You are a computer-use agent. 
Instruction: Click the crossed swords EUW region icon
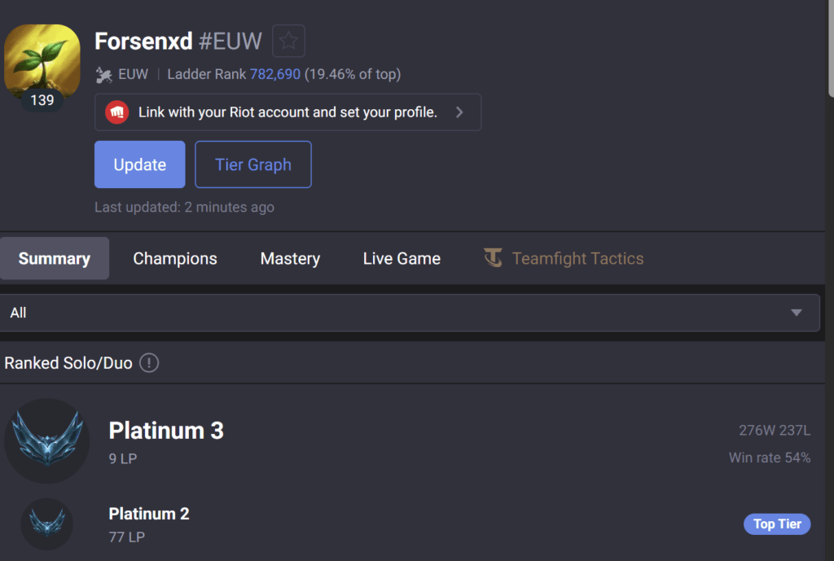click(105, 74)
